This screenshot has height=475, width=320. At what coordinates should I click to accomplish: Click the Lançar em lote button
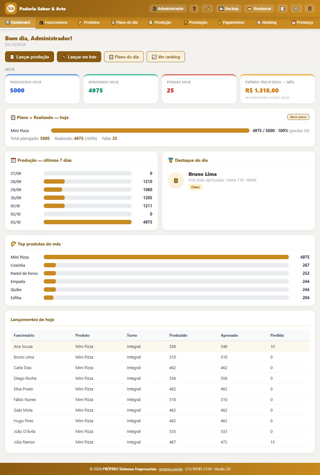79,57
